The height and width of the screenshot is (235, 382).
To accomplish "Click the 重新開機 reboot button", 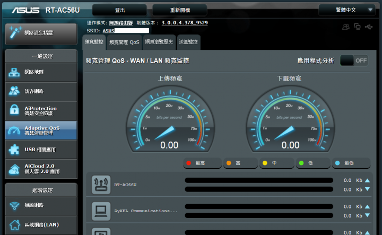I will [180, 10].
